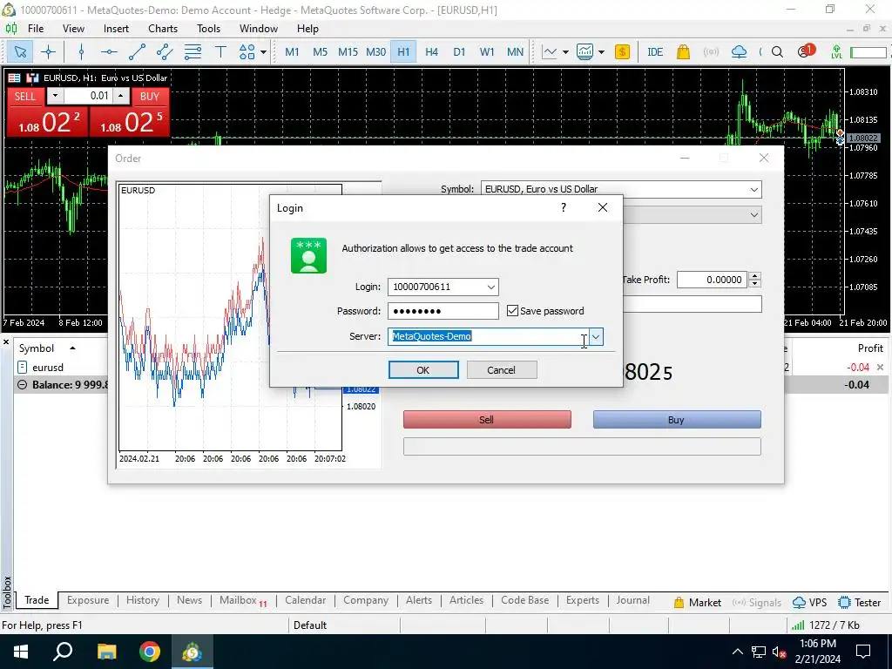Click the blue Buy button in Order window
Viewport: 892px width, 669px height.
tap(676, 420)
